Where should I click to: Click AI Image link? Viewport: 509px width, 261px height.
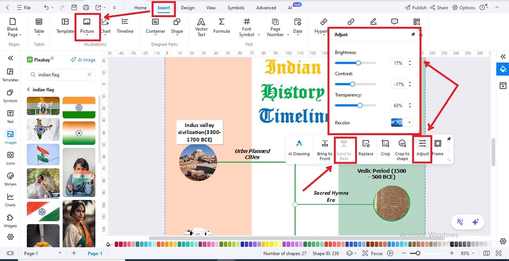[83, 60]
